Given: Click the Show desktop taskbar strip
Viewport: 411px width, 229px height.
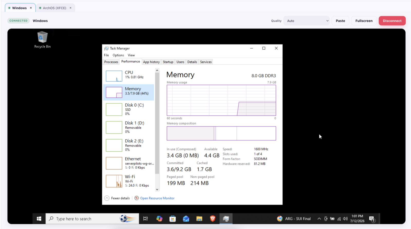Looking at the screenshot, I should tap(379, 219).
